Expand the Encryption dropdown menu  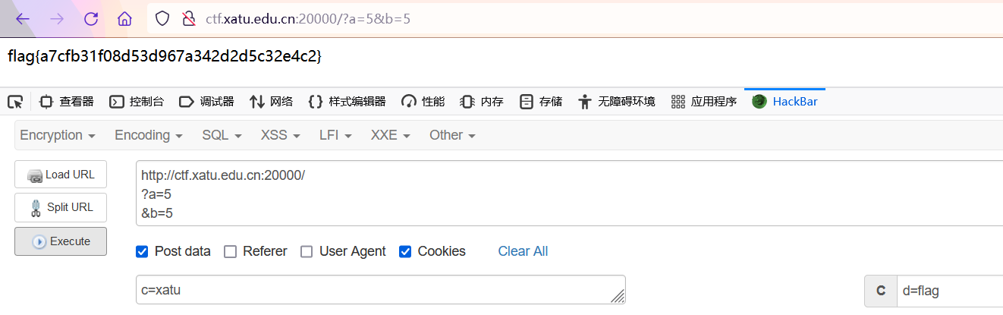click(x=58, y=135)
